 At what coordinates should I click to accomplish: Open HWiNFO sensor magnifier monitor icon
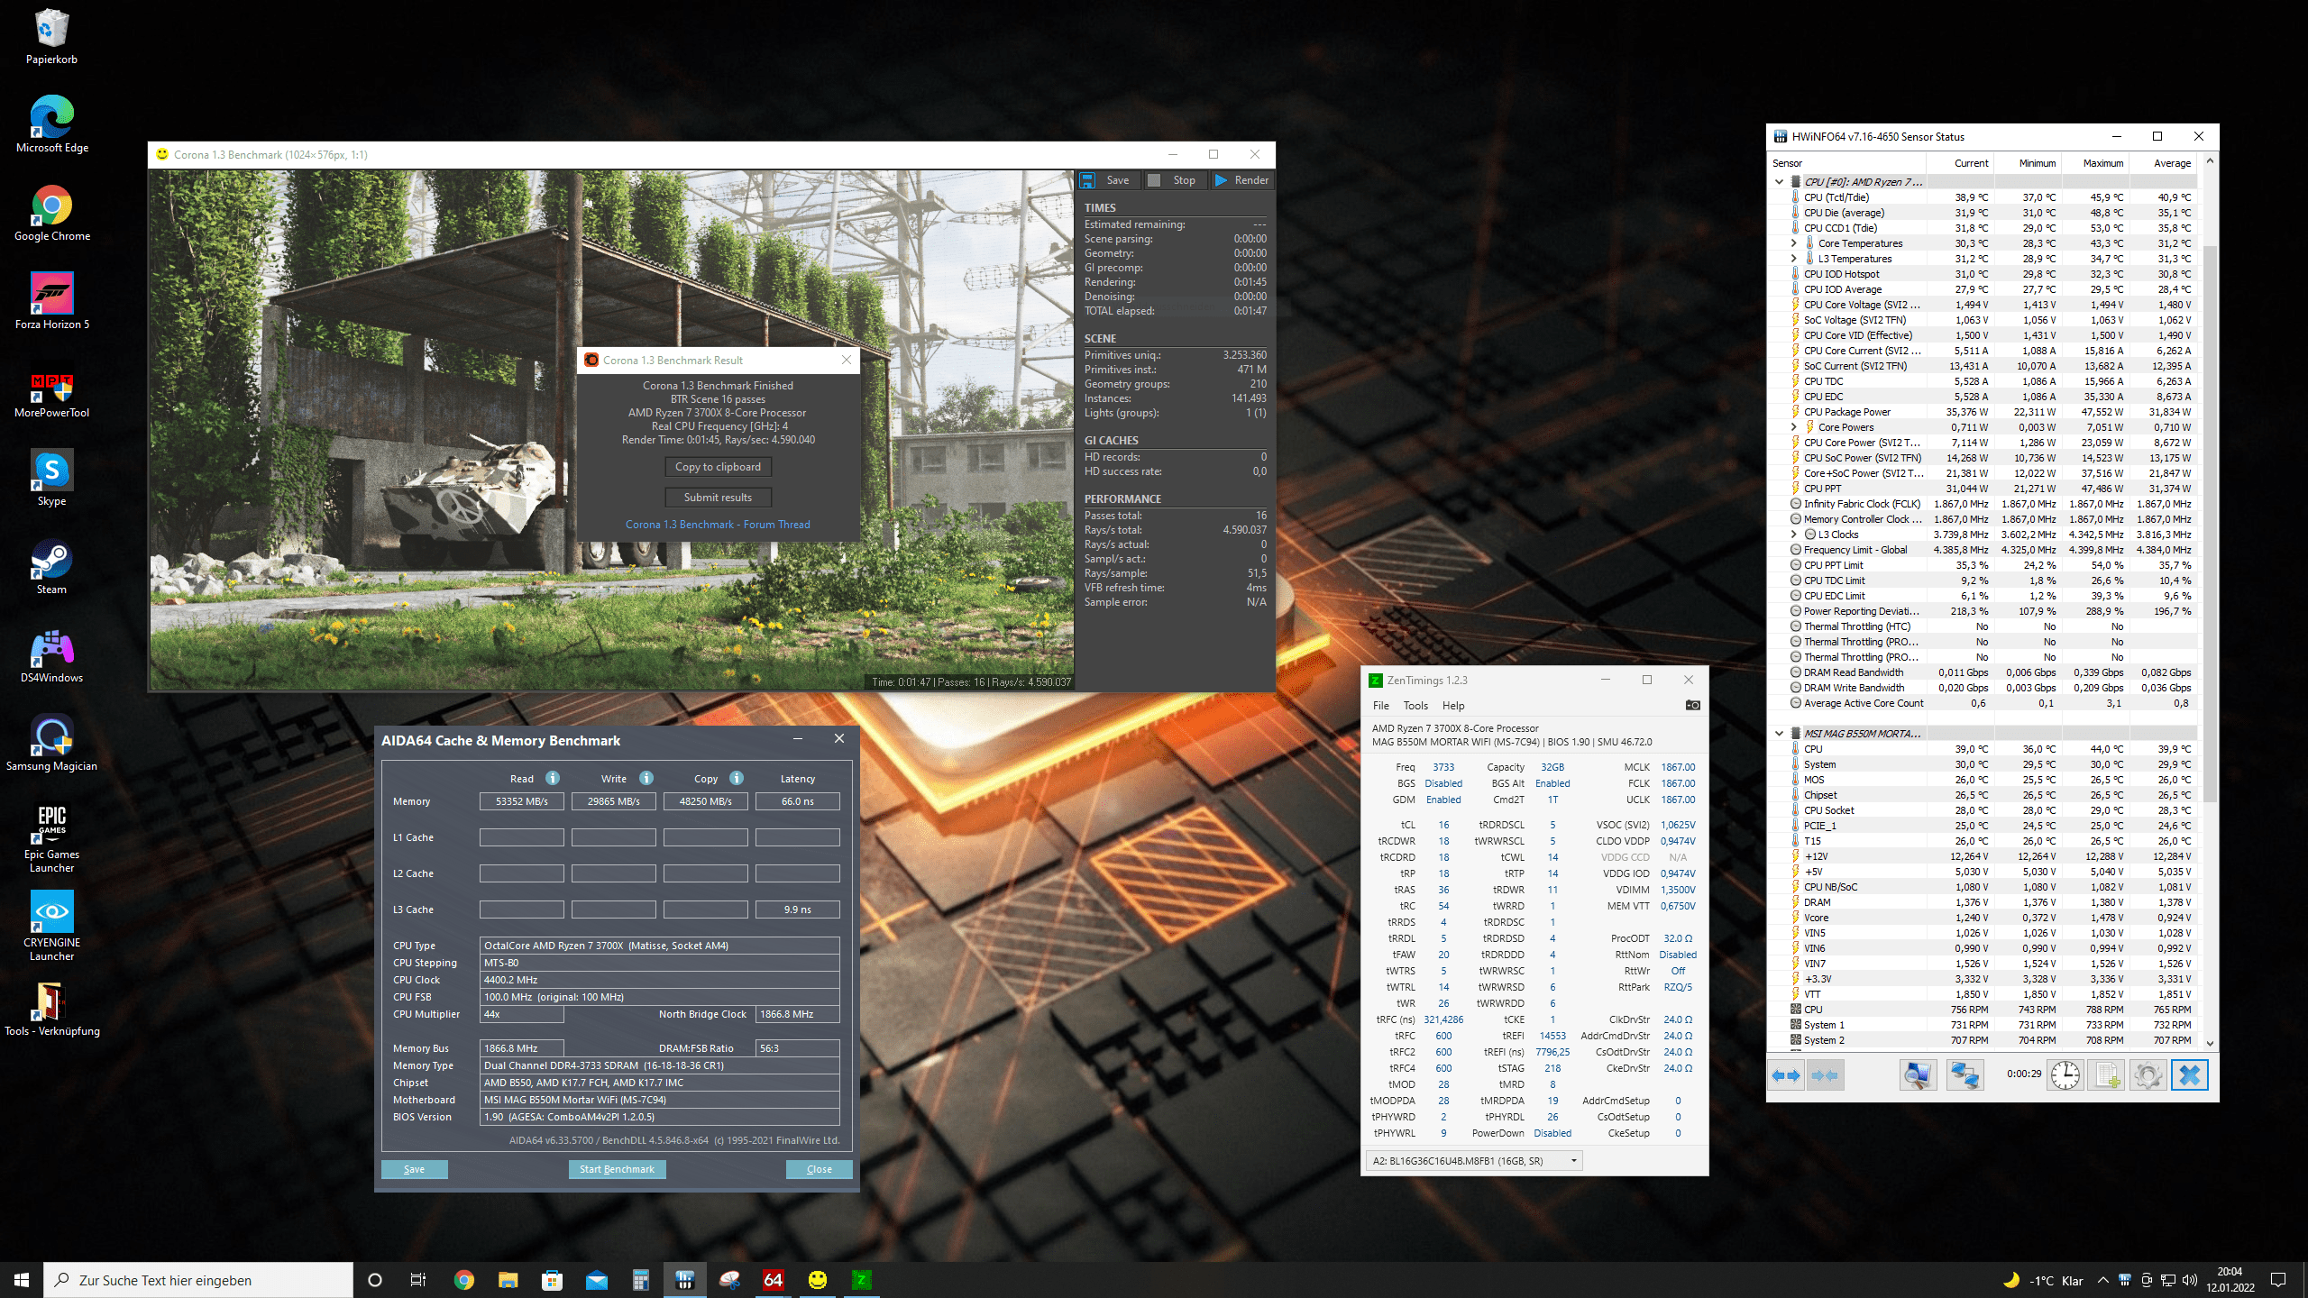[x=1917, y=1075]
